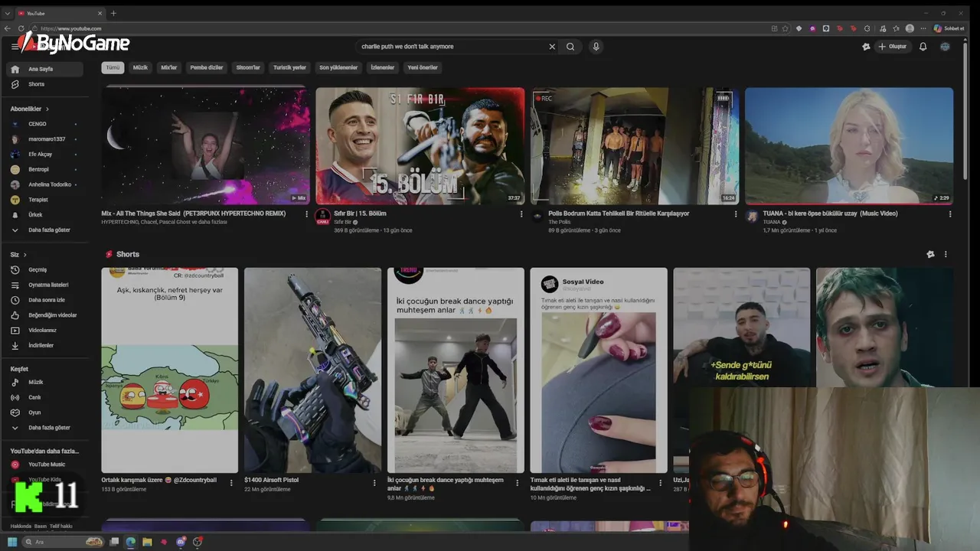Open Edge from the taskbar

130,542
